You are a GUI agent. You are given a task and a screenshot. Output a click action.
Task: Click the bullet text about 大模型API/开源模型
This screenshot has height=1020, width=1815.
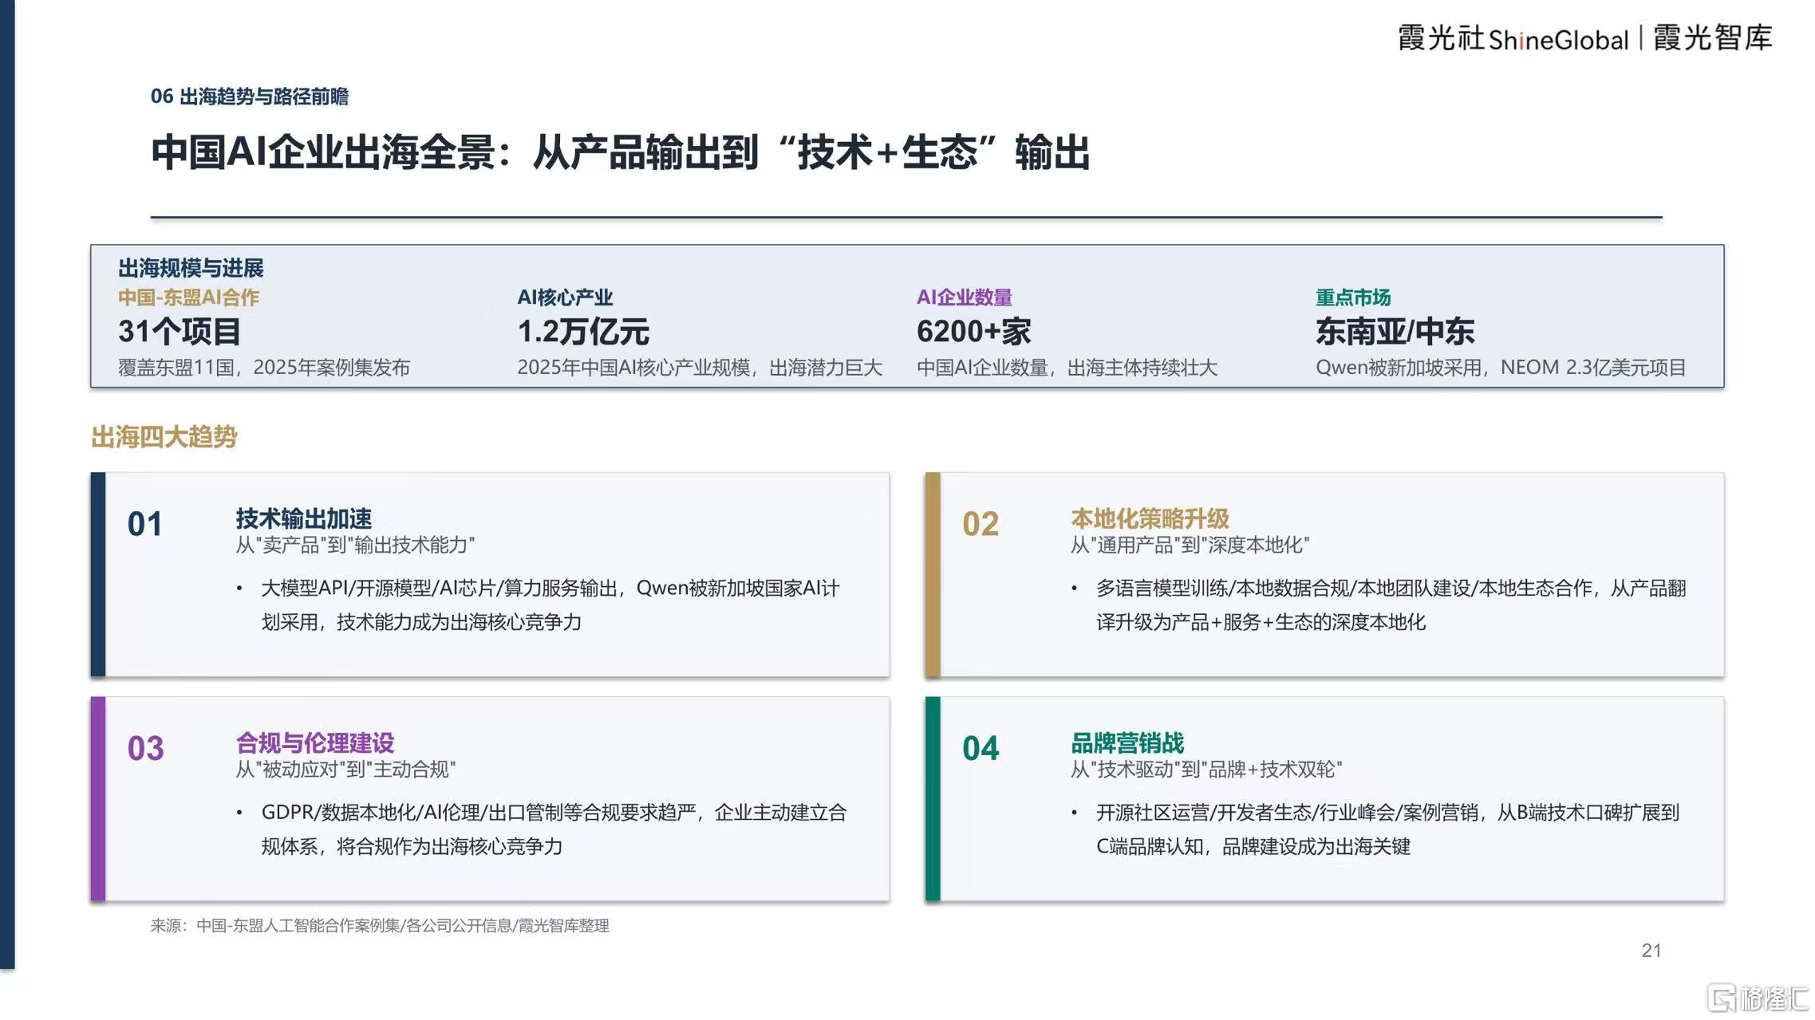[550, 605]
